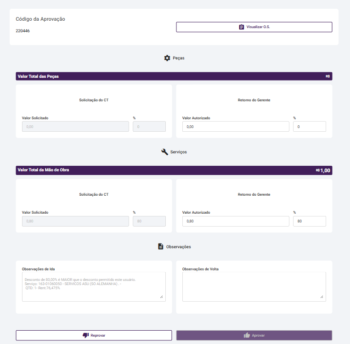This screenshot has width=350, height=344.
Task: Click the document icon beside Observações
Action: [x=161, y=246]
